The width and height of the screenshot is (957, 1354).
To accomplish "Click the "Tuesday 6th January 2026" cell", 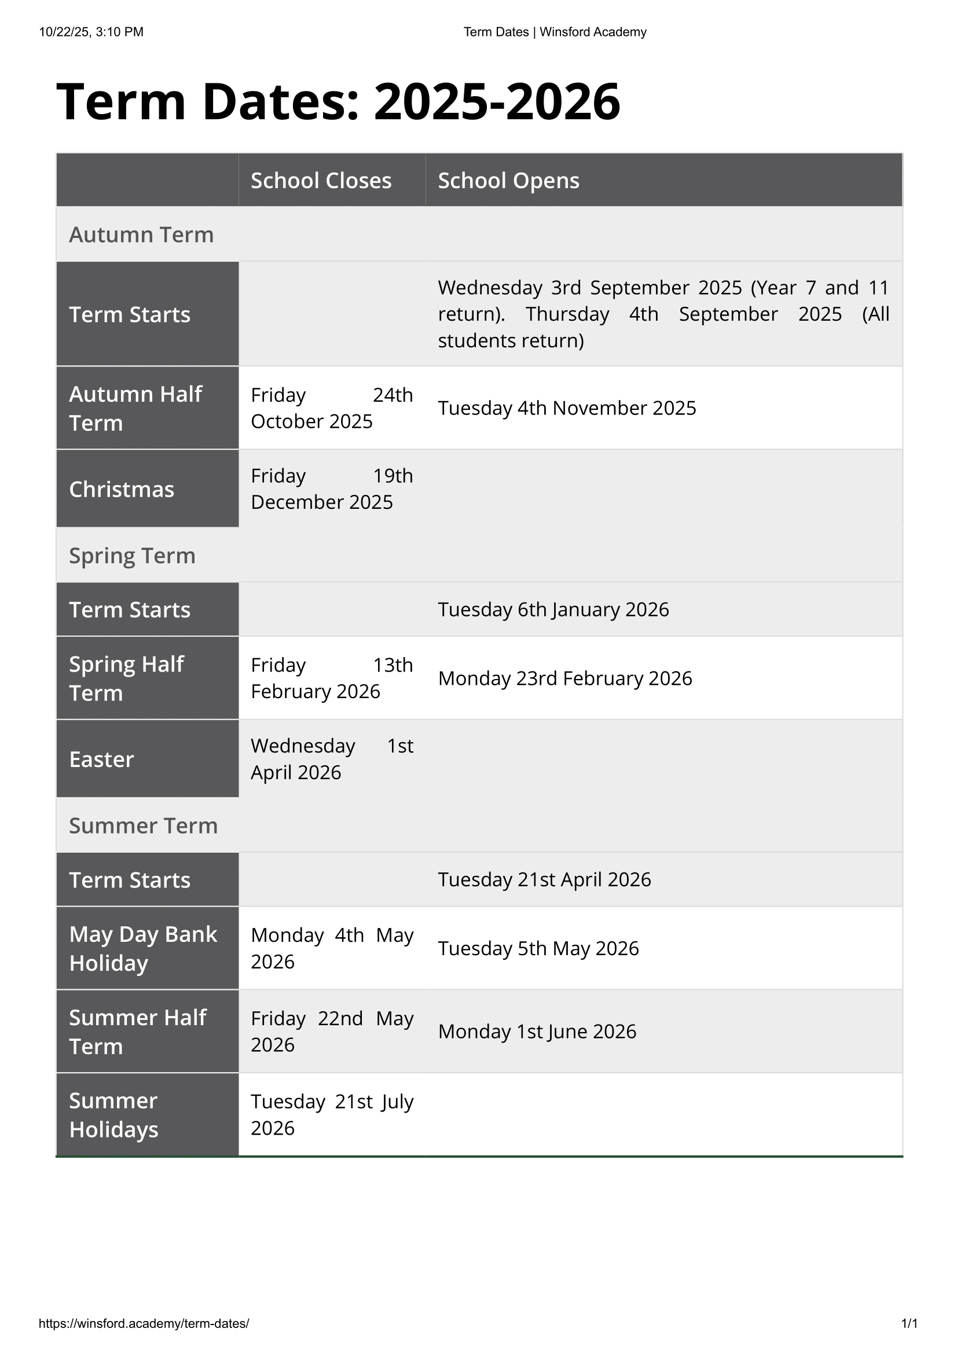I will point(553,609).
